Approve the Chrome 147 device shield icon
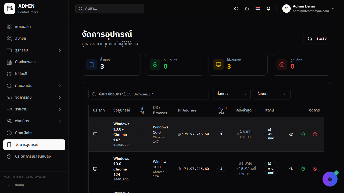Viewport: 344px width, 193px height. (303, 134)
